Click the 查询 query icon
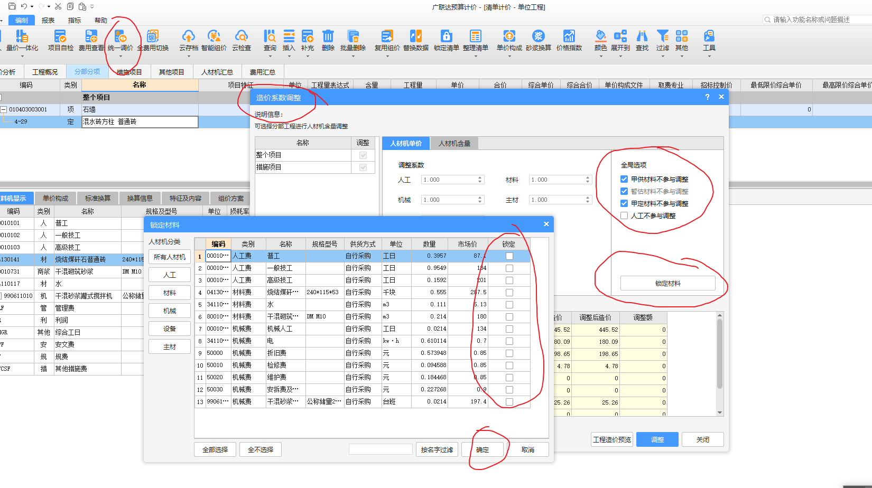 coord(270,36)
